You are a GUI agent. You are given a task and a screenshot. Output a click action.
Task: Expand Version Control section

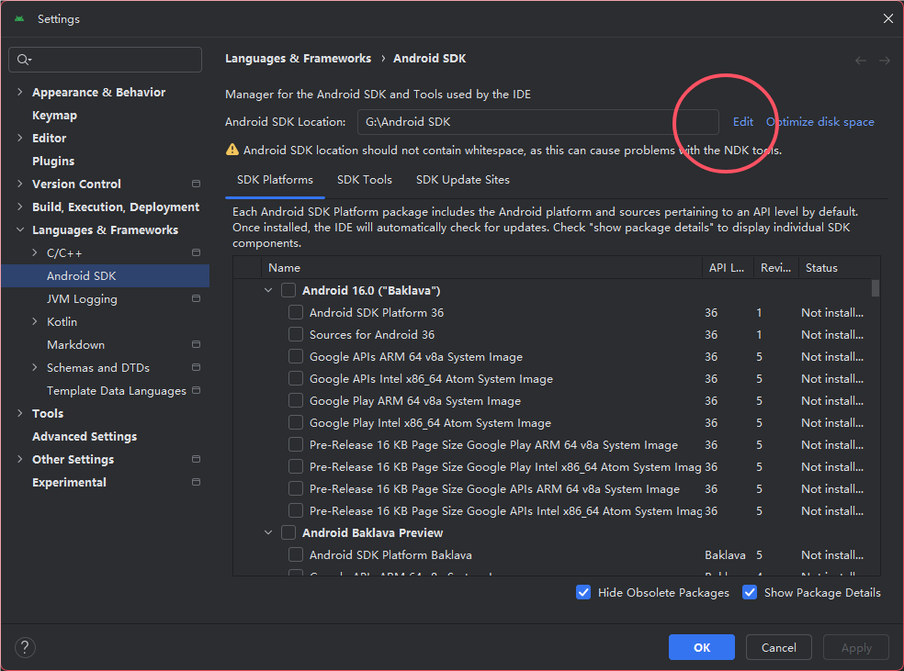point(20,184)
